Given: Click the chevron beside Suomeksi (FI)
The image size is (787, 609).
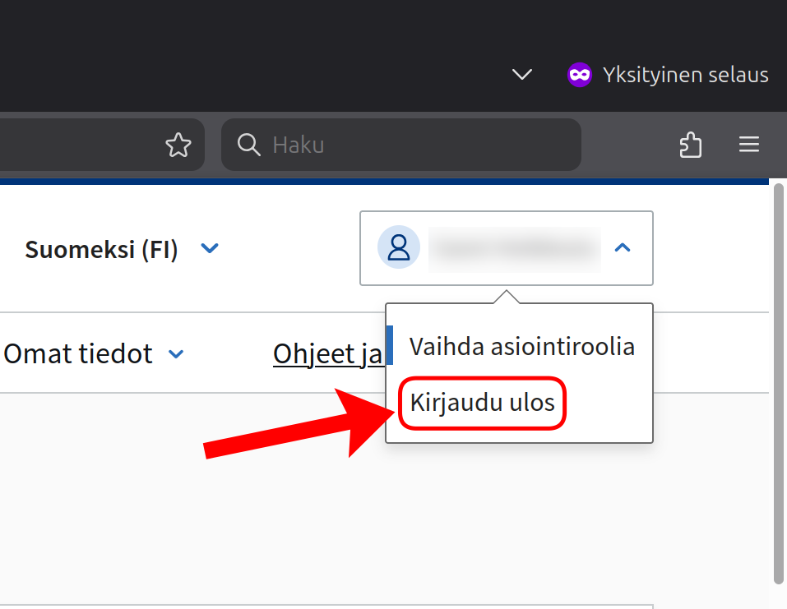Looking at the screenshot, I should tap(211, 248).
